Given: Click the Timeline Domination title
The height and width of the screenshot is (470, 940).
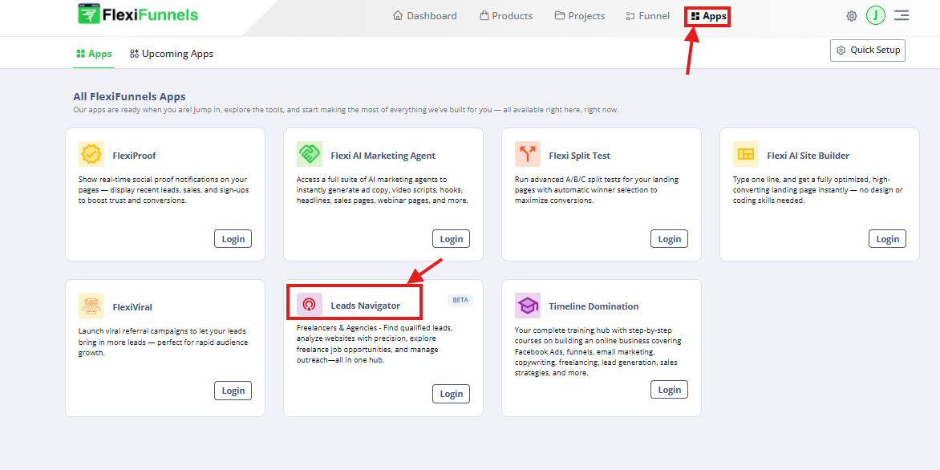Looking at the screenshot, I should pos(594,306).
